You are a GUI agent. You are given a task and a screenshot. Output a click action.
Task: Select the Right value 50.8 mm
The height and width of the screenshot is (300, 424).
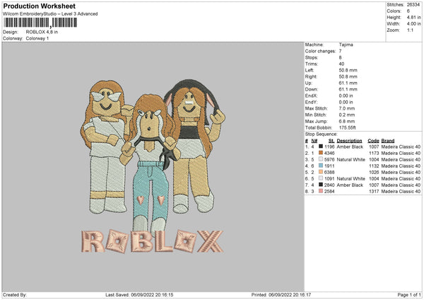(348, 76)
